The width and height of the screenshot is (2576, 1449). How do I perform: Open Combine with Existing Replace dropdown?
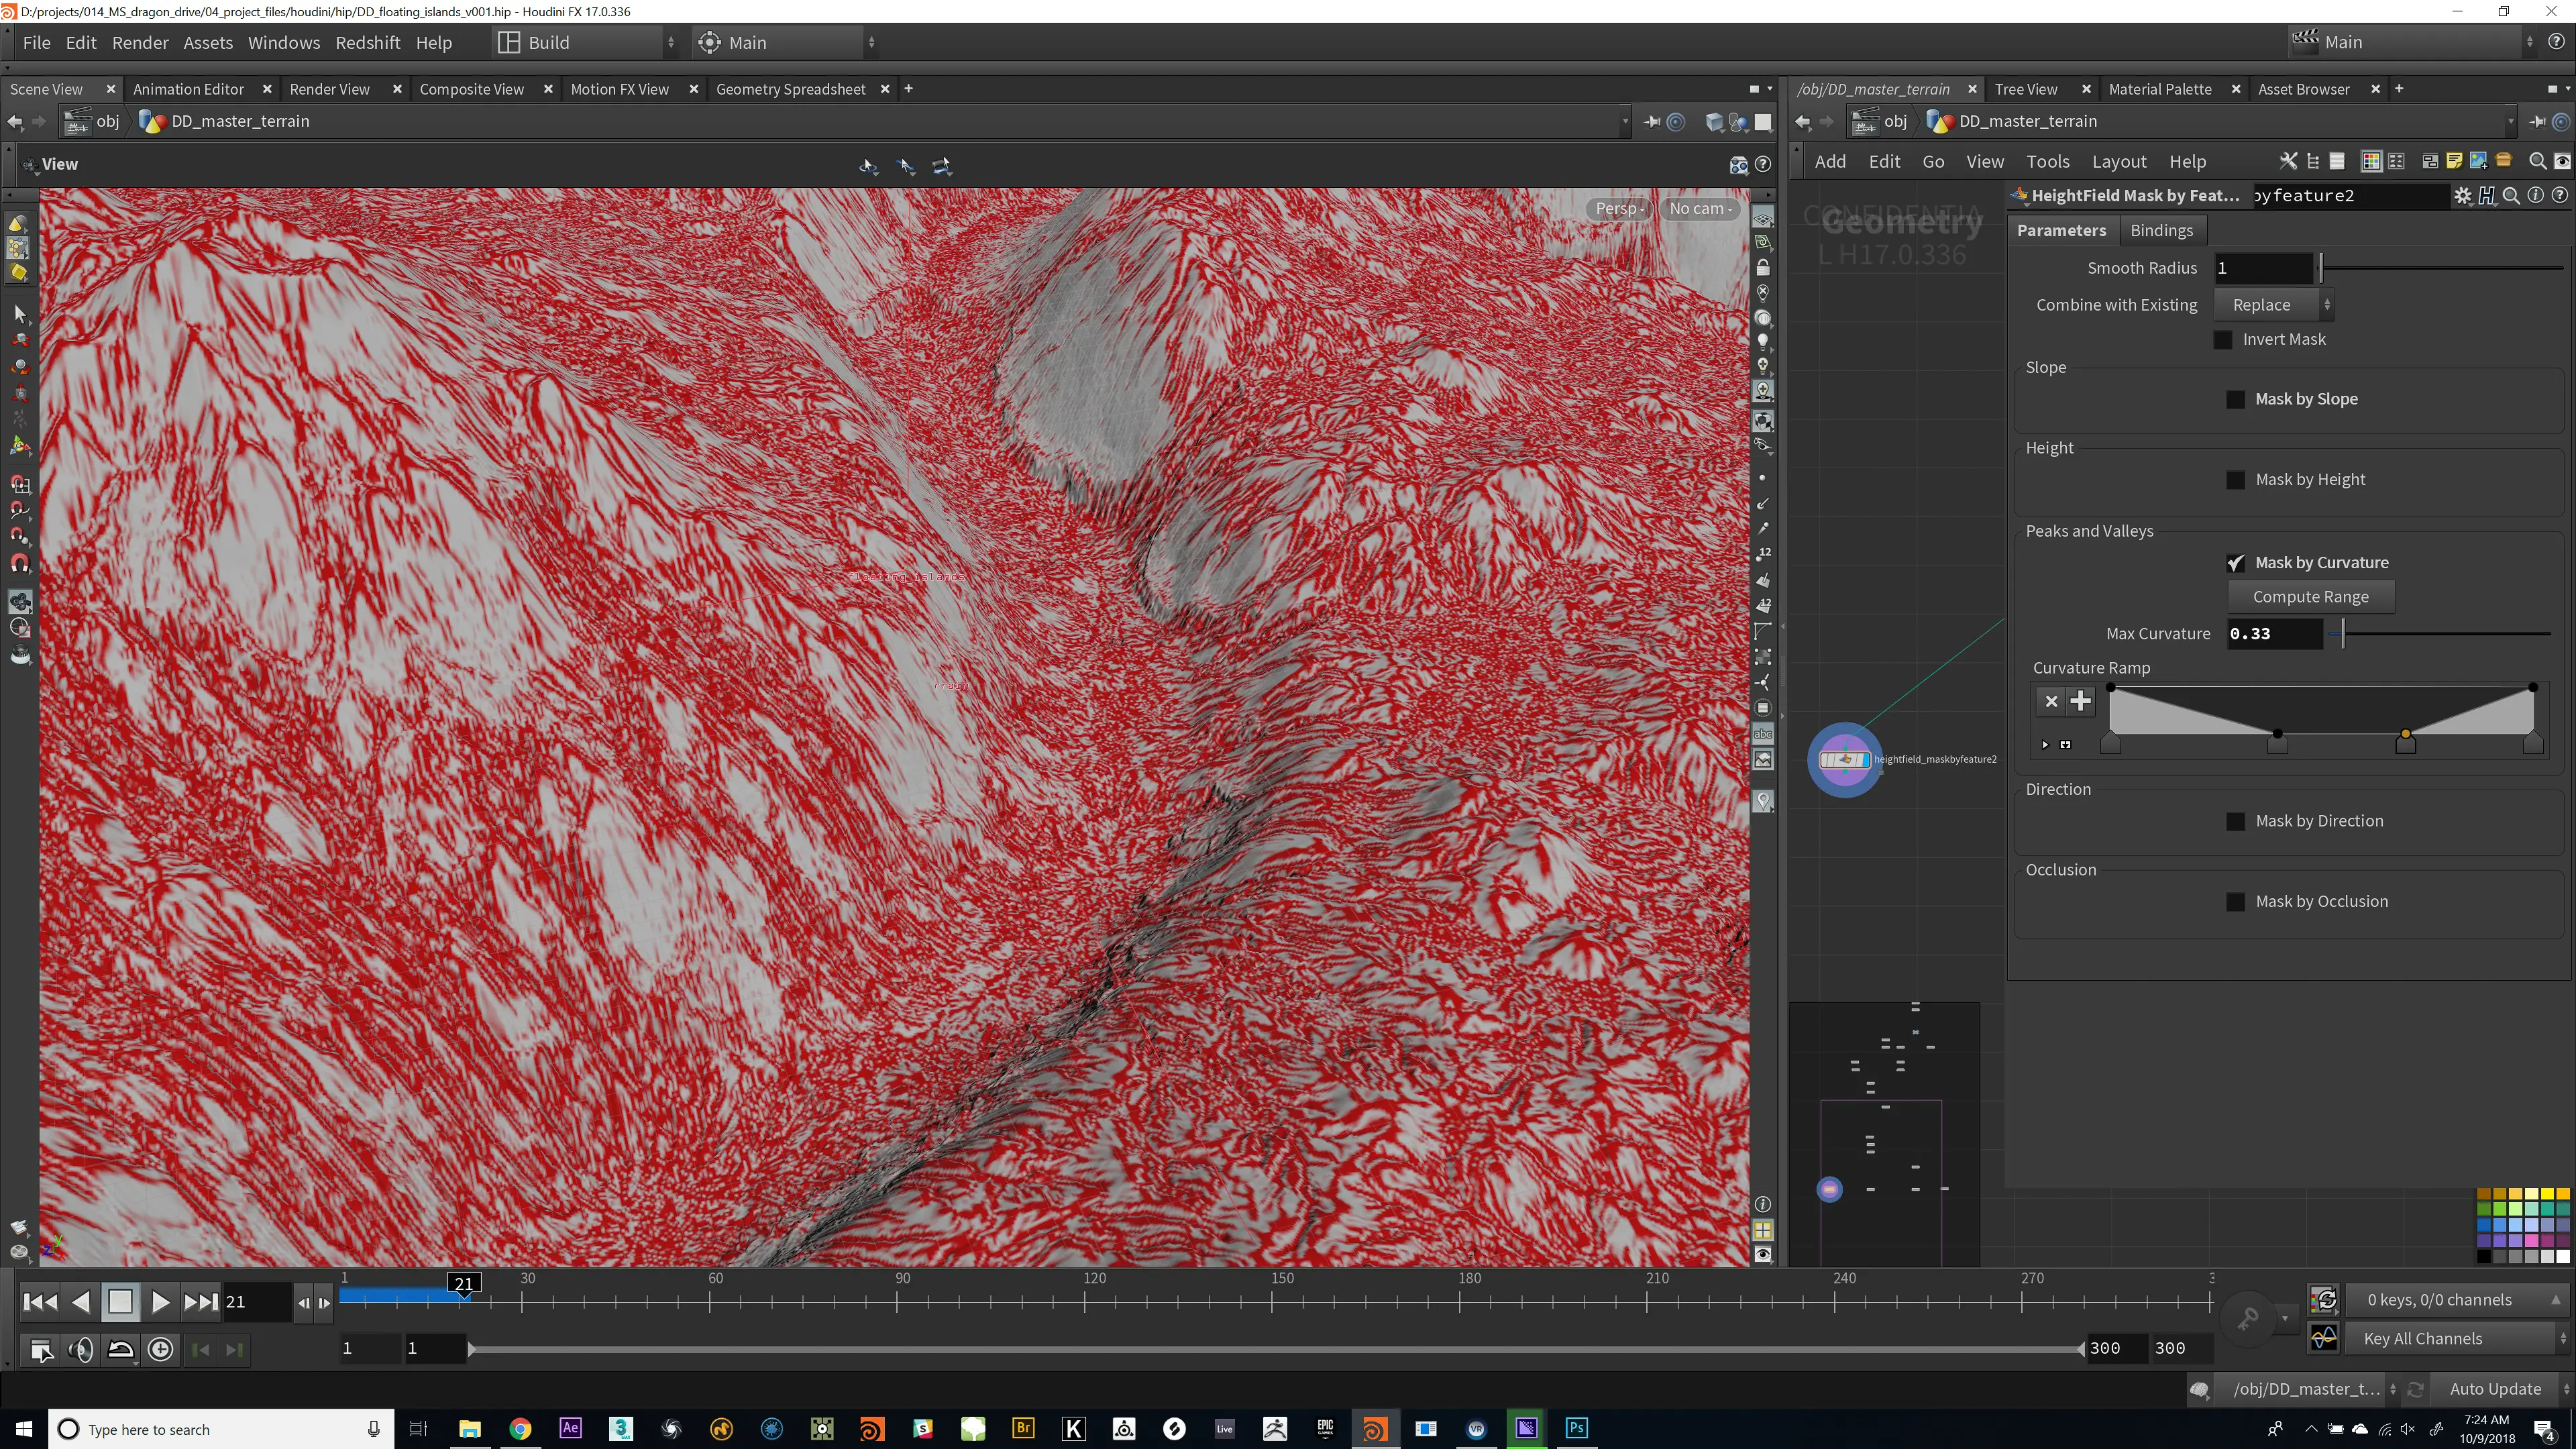(x=2274, y=305)
